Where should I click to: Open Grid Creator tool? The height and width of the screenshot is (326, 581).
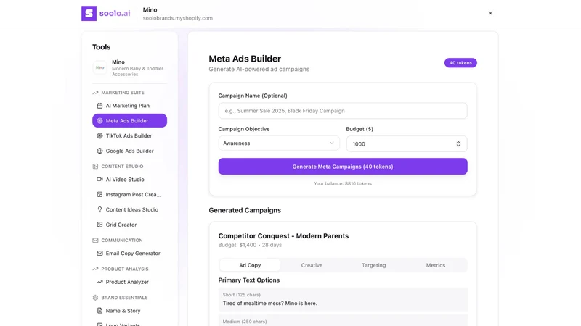(130, 225)
